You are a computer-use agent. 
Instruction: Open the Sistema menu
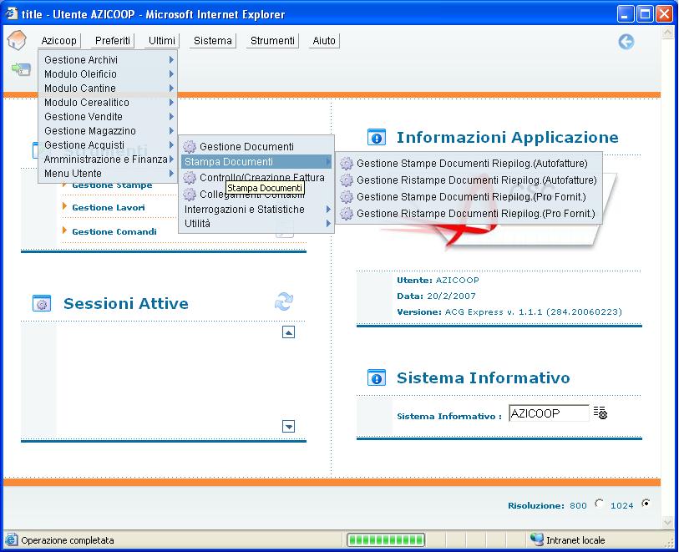point(213,41)
